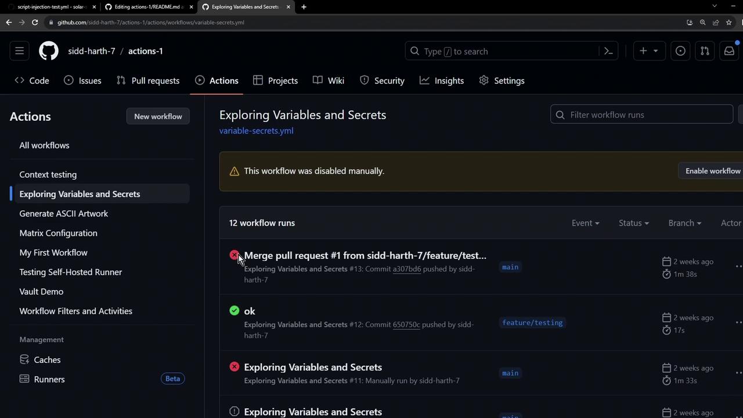The image size is (743, 418).
Task: Open the Event filter dropdown
Action: (585, 223)
